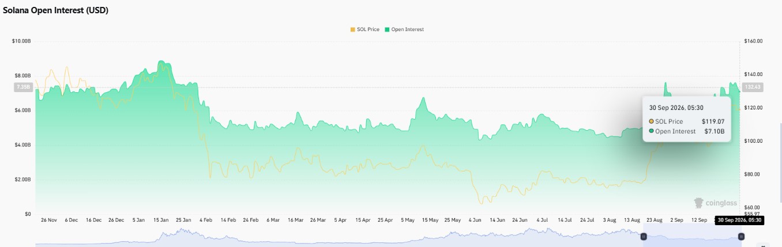Click the green Open Interest legend swatch

387,29
